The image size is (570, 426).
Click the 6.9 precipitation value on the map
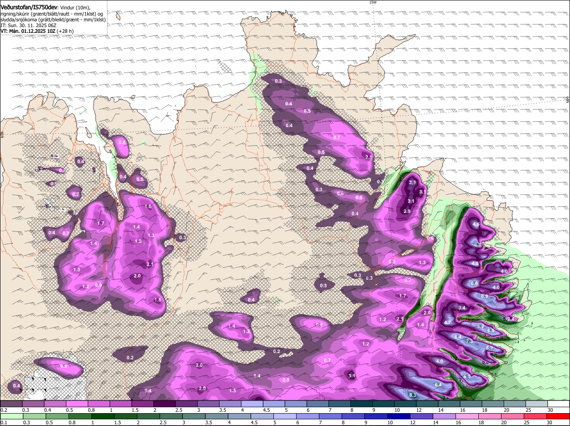pos(484,296)
